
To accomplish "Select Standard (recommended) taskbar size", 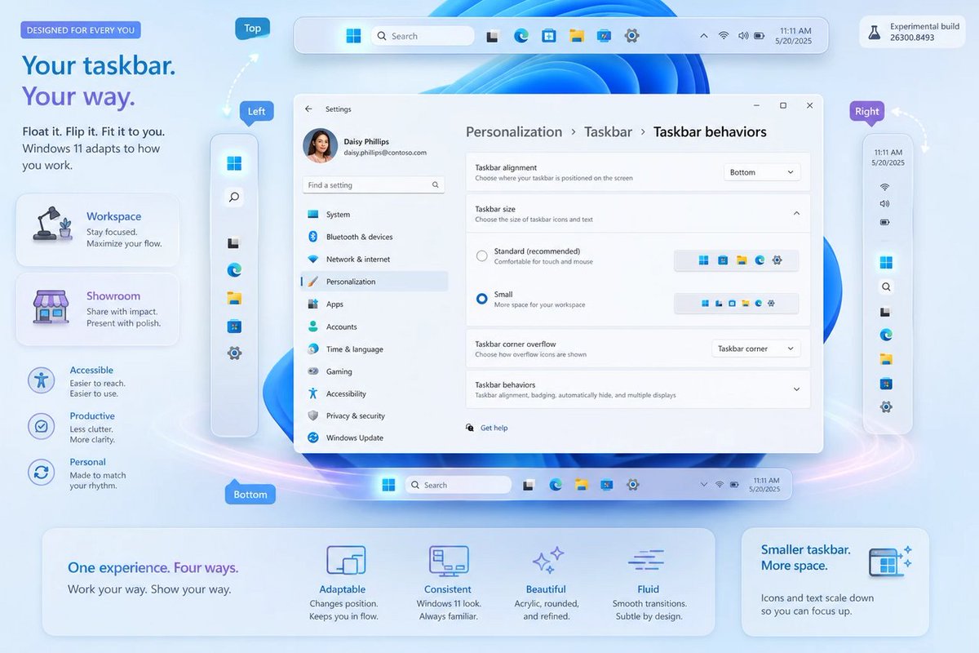I will [482, 256].
